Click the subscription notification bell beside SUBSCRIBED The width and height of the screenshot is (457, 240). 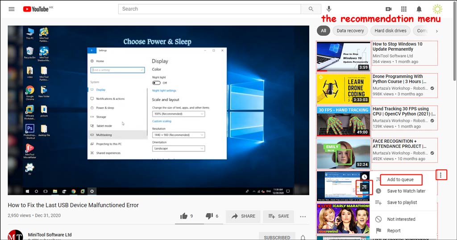tap(303, 237)
